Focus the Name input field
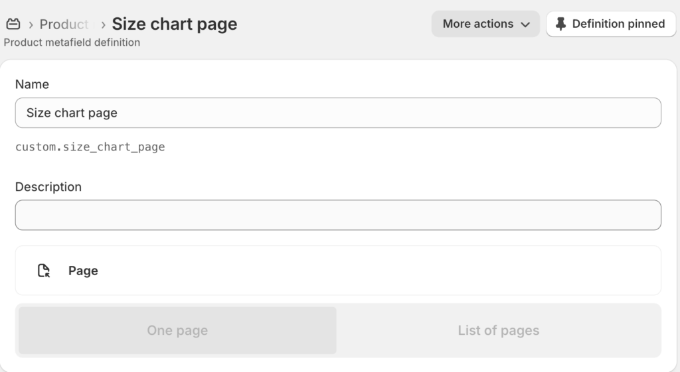The width and height of the screenshot is (680, 372). (x=338, y=113)
